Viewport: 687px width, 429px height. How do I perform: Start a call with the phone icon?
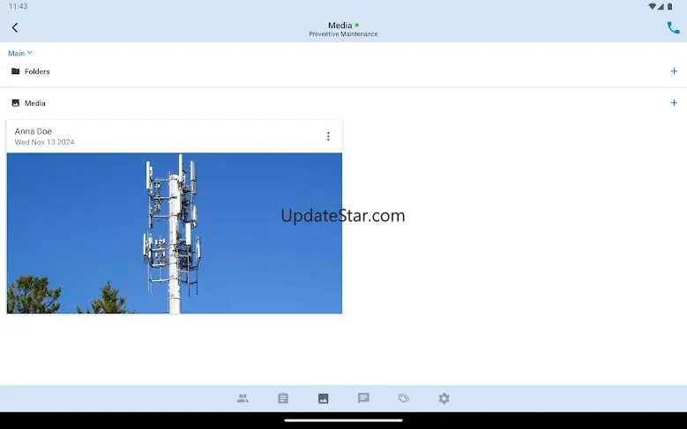click(673, 27)
